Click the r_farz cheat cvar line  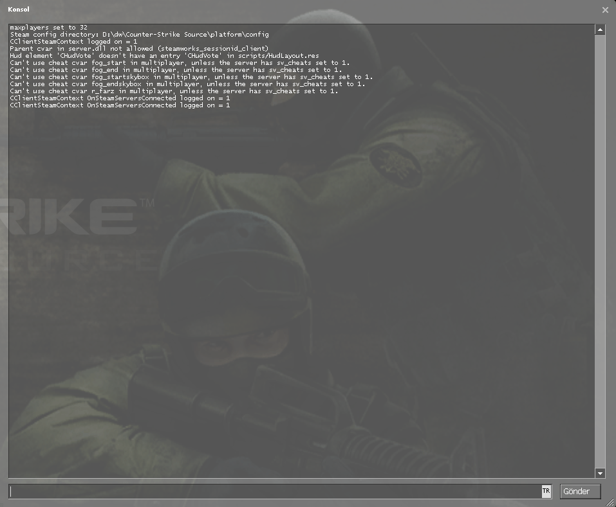174,91
